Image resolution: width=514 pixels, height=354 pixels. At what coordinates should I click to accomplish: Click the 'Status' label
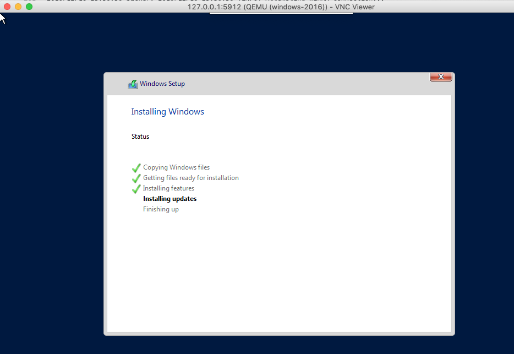point(140,137)
